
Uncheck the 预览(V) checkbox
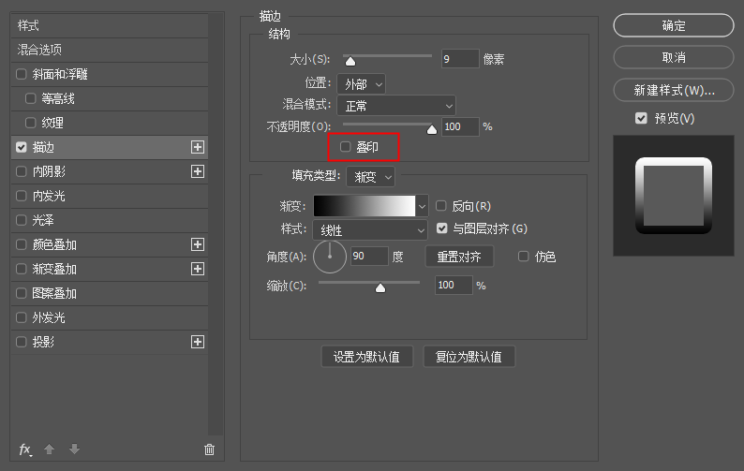[641, 118]
